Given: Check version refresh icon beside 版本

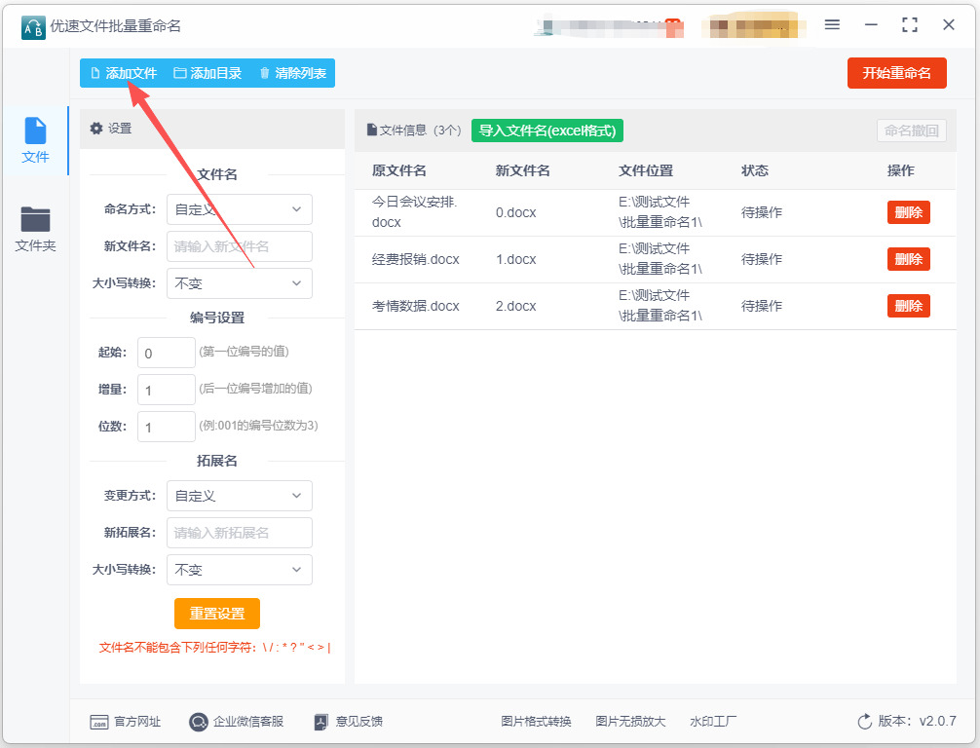Looking at the screenshot, I should coord(864,722).
